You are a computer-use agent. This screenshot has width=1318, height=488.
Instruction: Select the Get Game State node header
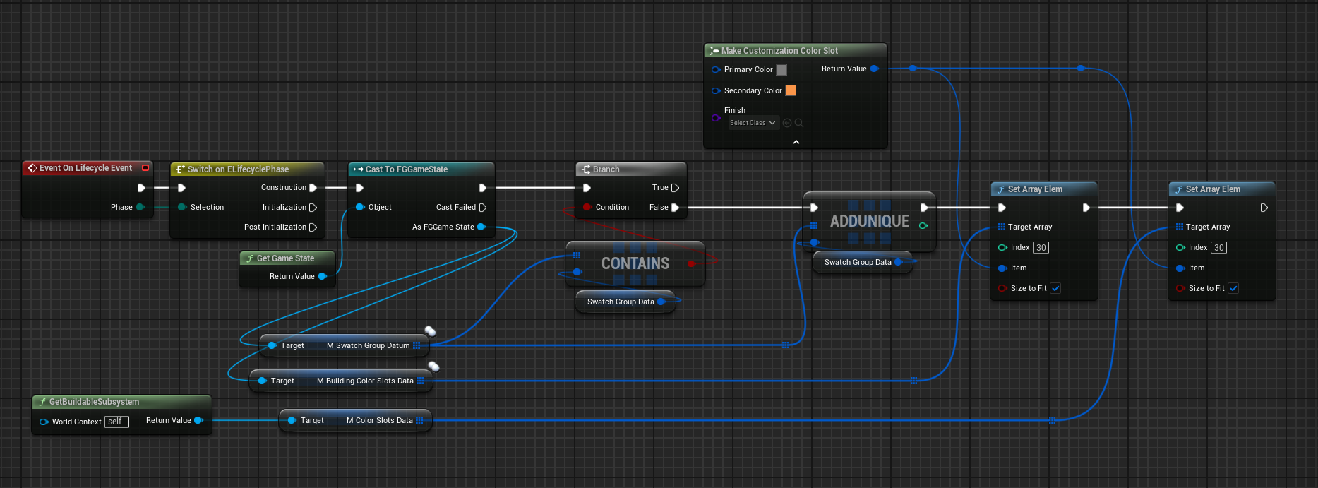click(285, 258)
